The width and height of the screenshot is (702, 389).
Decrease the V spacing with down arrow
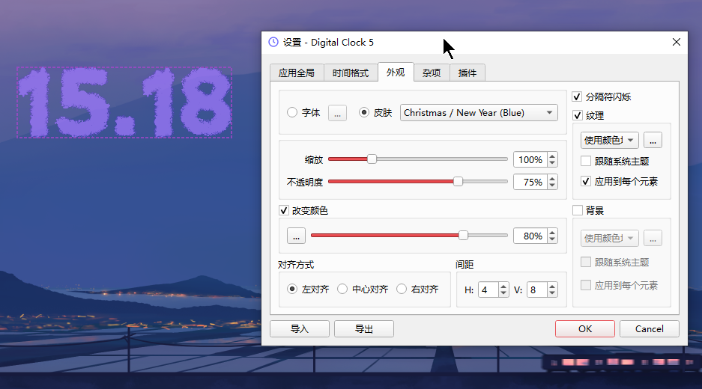(552, 293)
